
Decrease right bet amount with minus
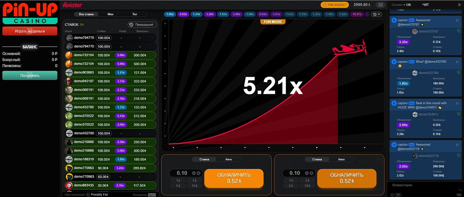(x=307, y=173)
